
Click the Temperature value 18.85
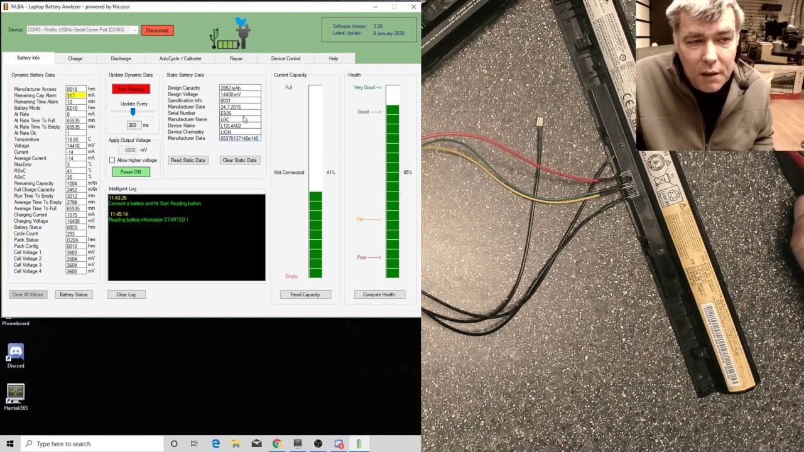tap(76, 139)
